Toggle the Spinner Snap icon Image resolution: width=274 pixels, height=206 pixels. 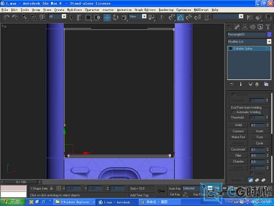coord(197,17)
